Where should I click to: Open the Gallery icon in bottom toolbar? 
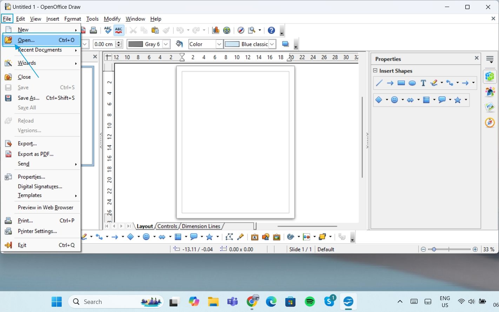[x=277, y=237]
